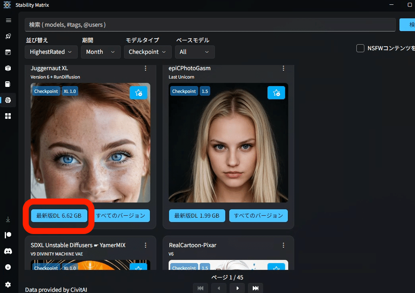
Task: Open the Inference page sidebar icon
Action: pyautogui.click(x=8, y=52)
